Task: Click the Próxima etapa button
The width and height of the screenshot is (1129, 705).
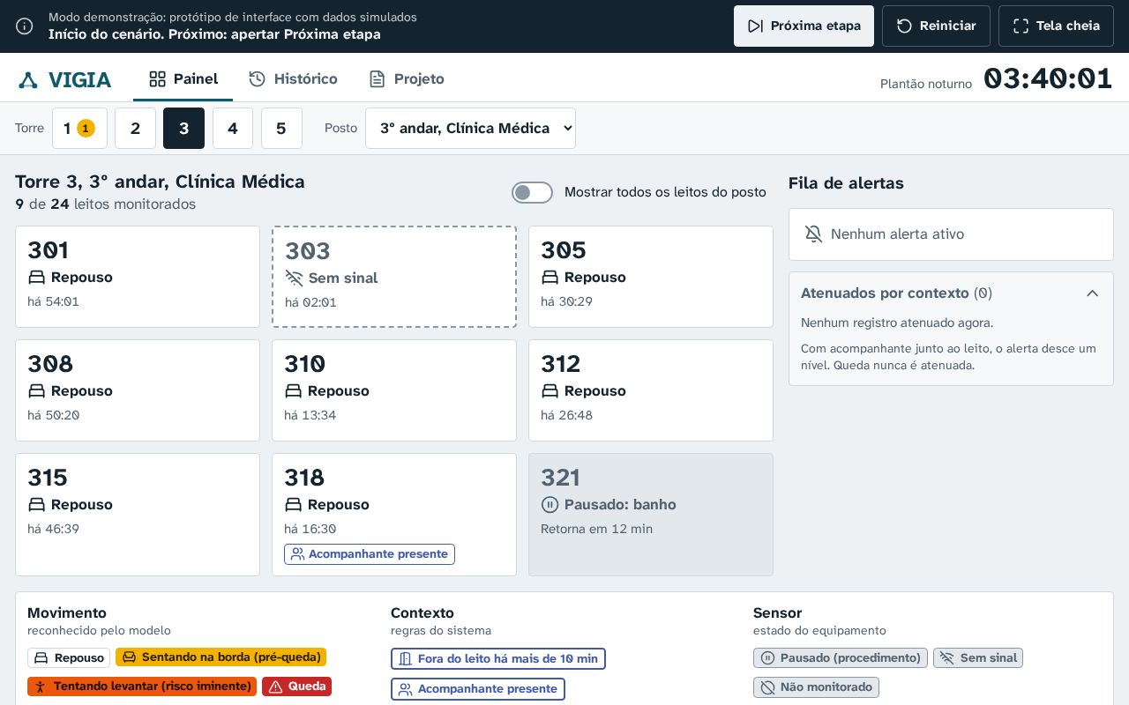Action: click(x=804, y=26)
